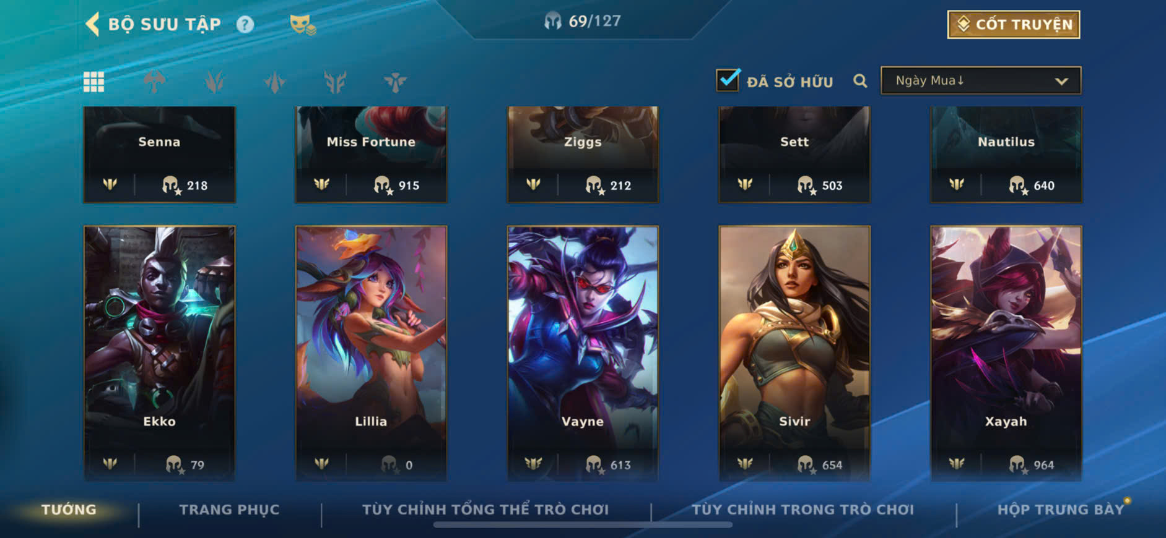Click the search magnifier icon
Screen dimensions: 1166x538
[x=860, y=81]
